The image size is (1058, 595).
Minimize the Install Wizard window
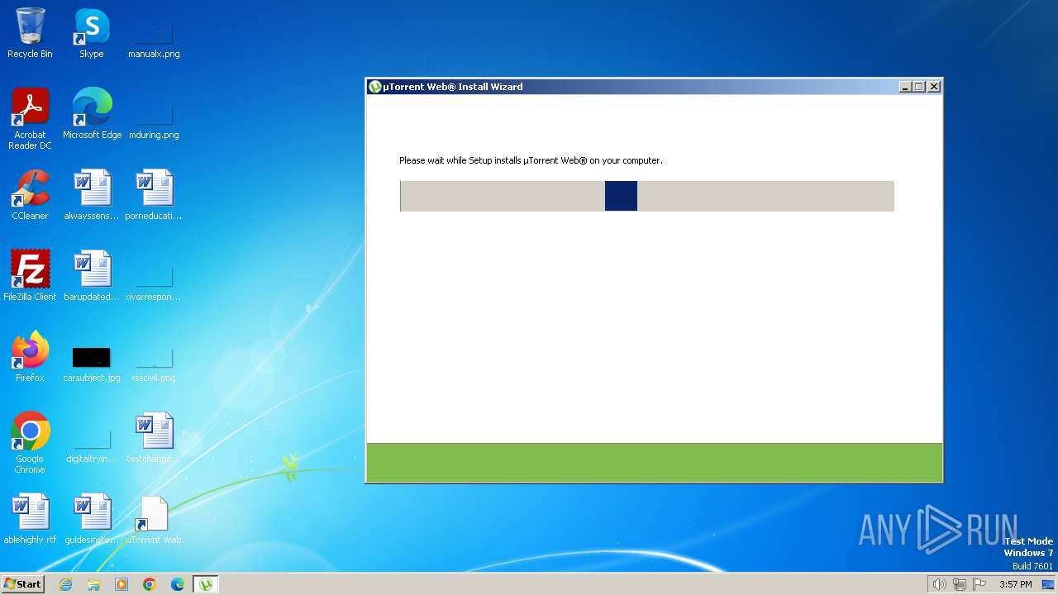tap(905, 87)
